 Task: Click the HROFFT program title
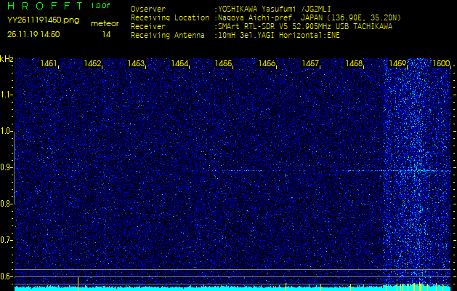pos(44,6)
